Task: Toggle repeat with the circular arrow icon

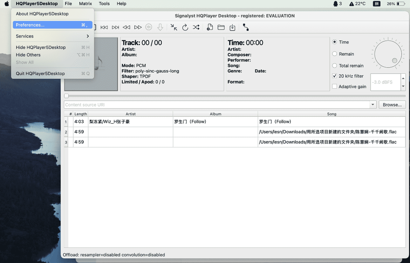Action: [185, 28]
